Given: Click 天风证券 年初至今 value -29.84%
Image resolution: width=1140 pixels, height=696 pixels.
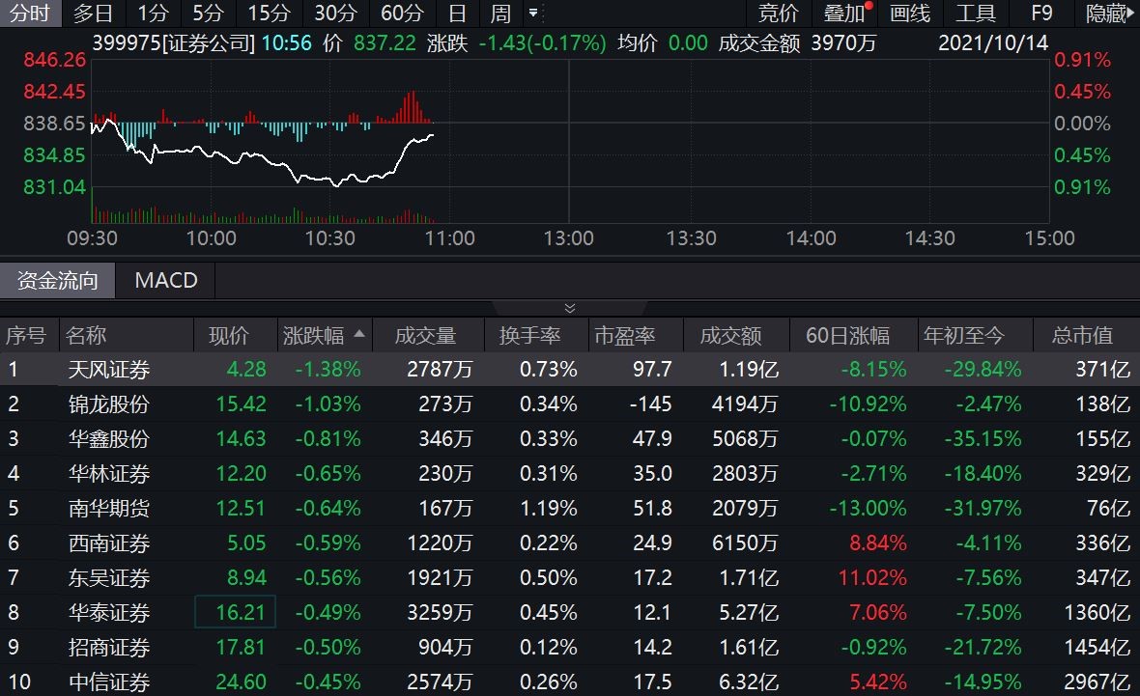Looking at the screenshot, I should 983,369.
